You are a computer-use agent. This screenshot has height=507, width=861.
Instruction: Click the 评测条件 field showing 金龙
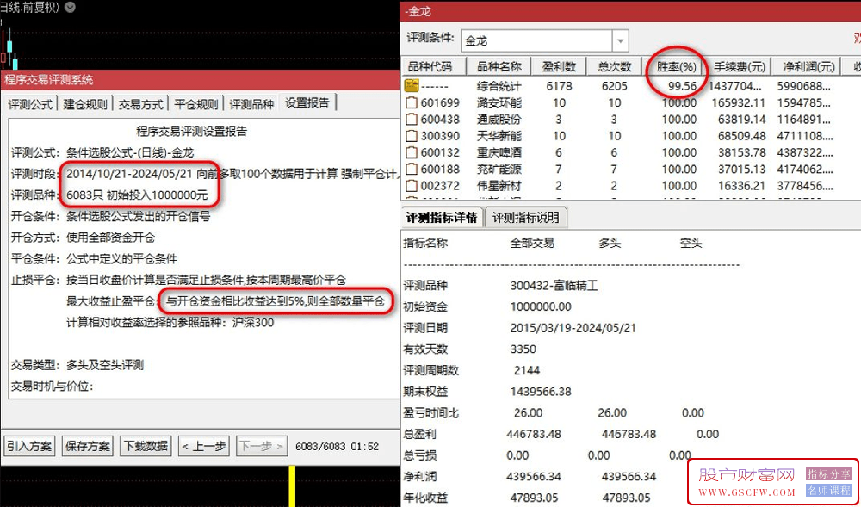(x=537, y=40)
